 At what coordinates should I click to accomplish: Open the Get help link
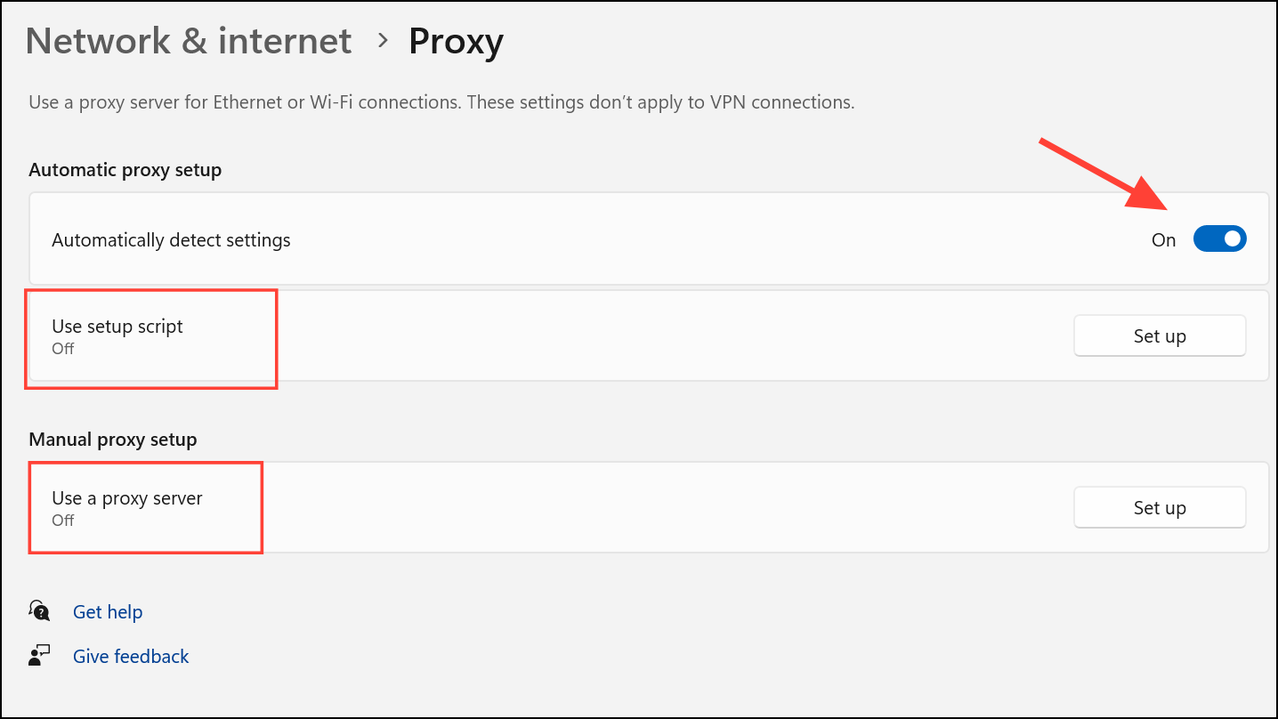[x=108, y=611]
